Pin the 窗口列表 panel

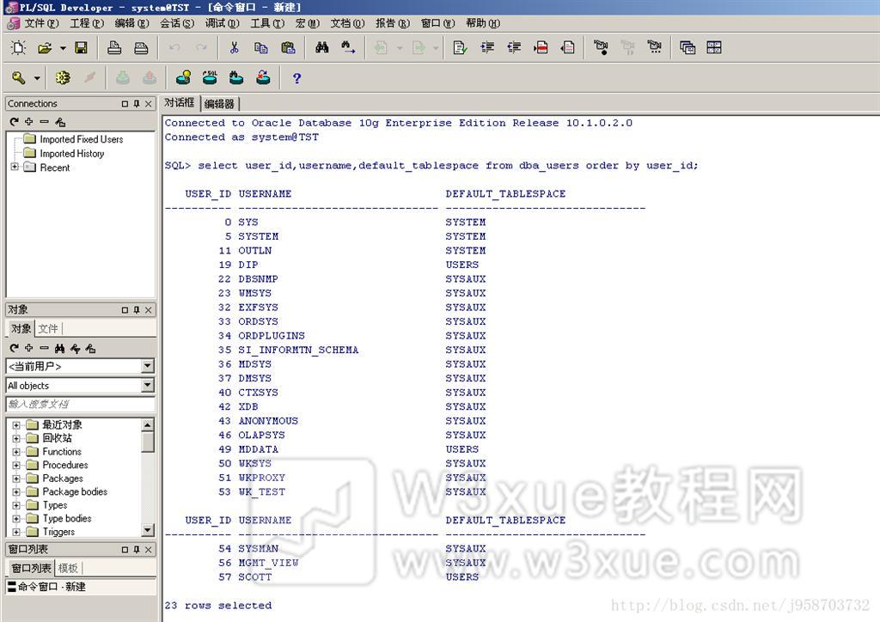click(137, 550)
